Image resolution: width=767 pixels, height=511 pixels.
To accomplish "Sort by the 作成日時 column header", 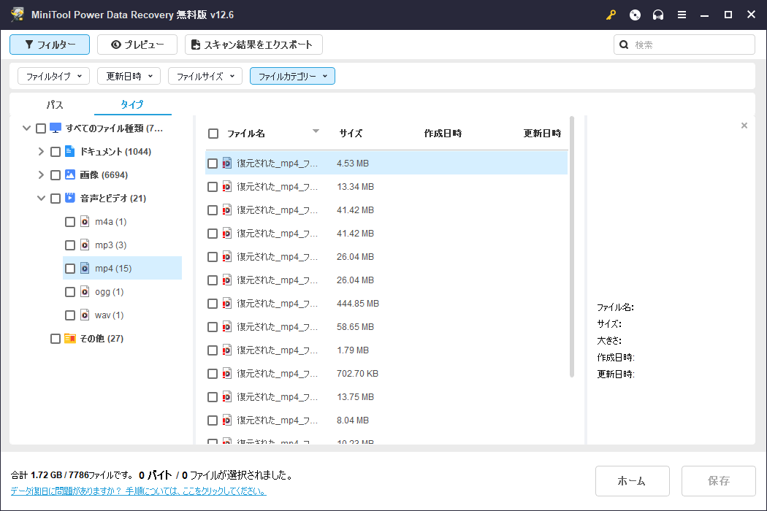I will point(442,133).
